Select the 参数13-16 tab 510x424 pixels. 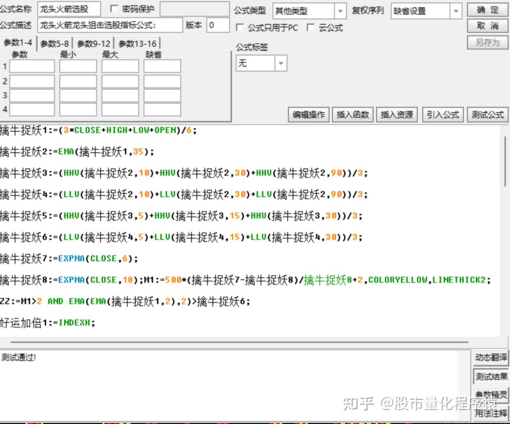(x=137, y=43)
